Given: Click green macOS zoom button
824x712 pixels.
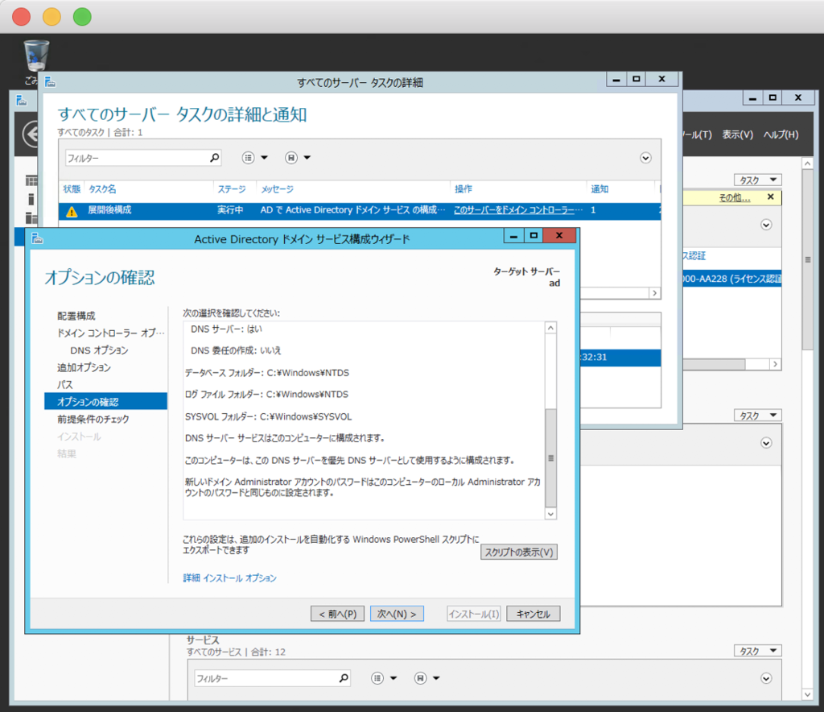Looking at the screenshot, I should pos(82,17).
